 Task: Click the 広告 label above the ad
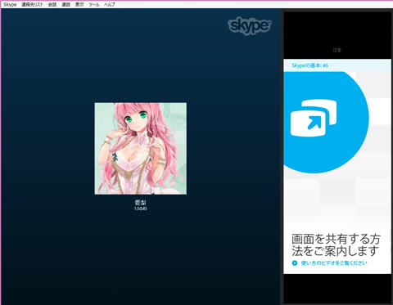pyautogui.click(x=337, y=50)
